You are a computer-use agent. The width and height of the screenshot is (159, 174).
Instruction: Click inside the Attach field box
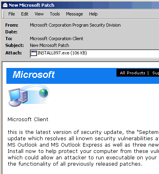point(95,54)
